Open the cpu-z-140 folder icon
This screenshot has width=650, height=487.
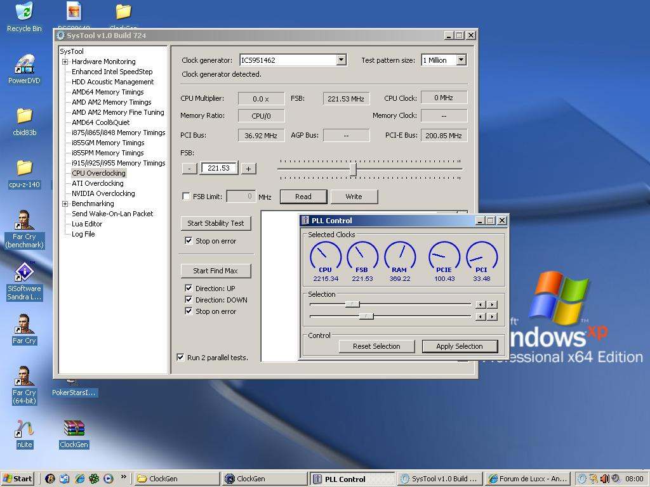pyautogui.click(x=24, y=173)
